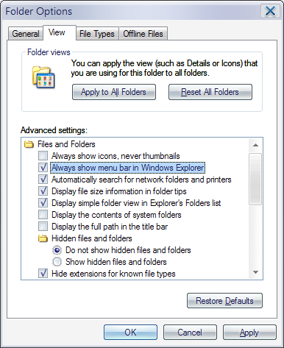Screen dimensions: 284x348
Task: Switch to the General tab
Action: tap(26, 34)
